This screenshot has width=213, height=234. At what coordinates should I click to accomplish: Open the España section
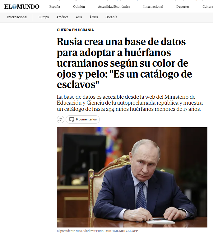(x=55, y=7)
